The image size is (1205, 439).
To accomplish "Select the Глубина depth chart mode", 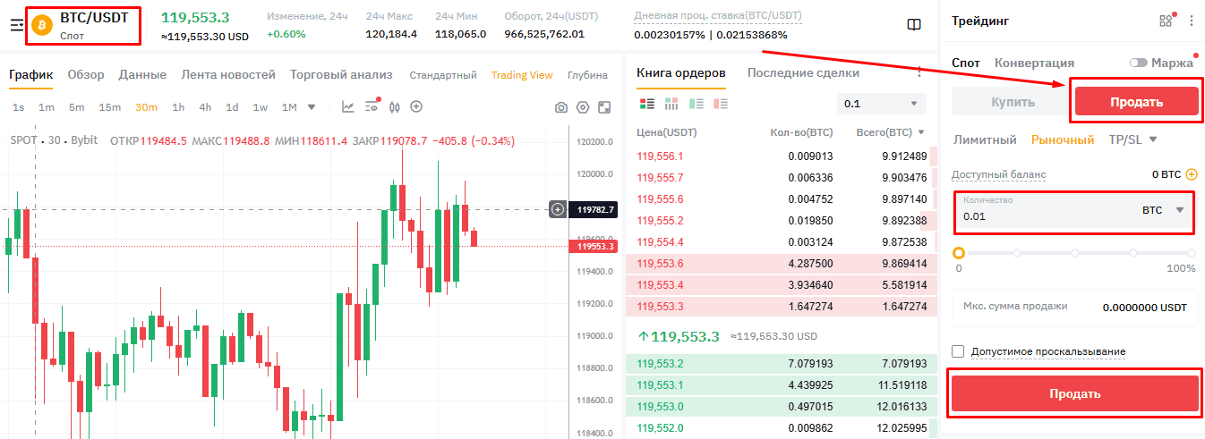I will pyautogui.click(x=587, y=75).
